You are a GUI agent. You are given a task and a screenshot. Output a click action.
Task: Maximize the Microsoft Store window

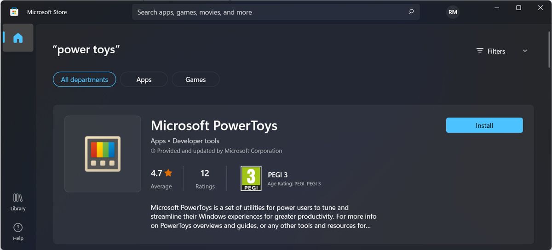(518, 8)
